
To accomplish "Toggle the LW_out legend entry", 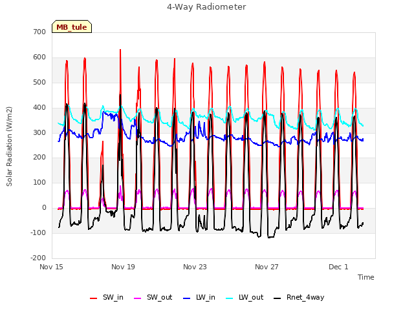I will coord(245,297).
